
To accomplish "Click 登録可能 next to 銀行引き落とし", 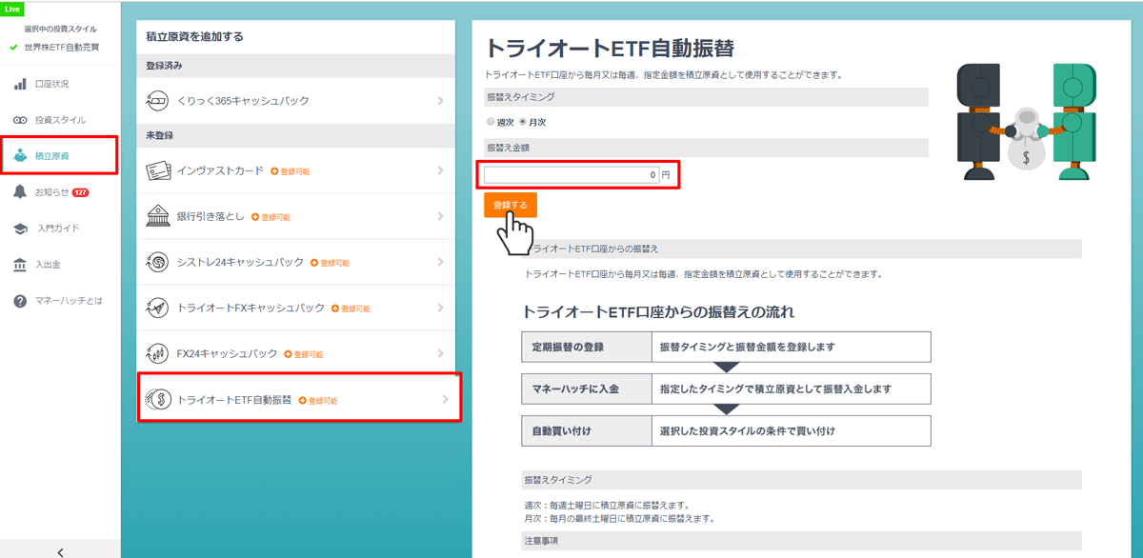I will point(271,217).
